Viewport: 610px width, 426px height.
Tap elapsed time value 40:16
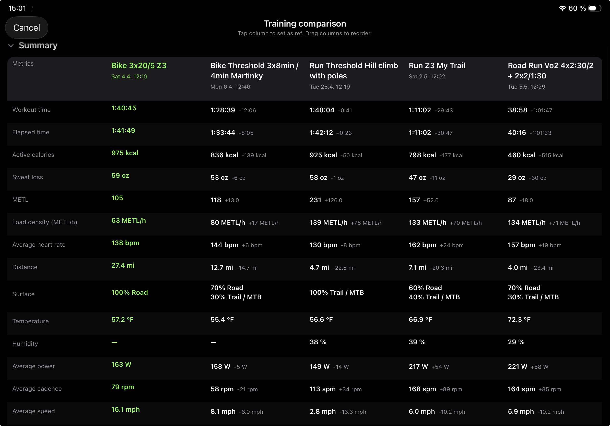(517, 133)
